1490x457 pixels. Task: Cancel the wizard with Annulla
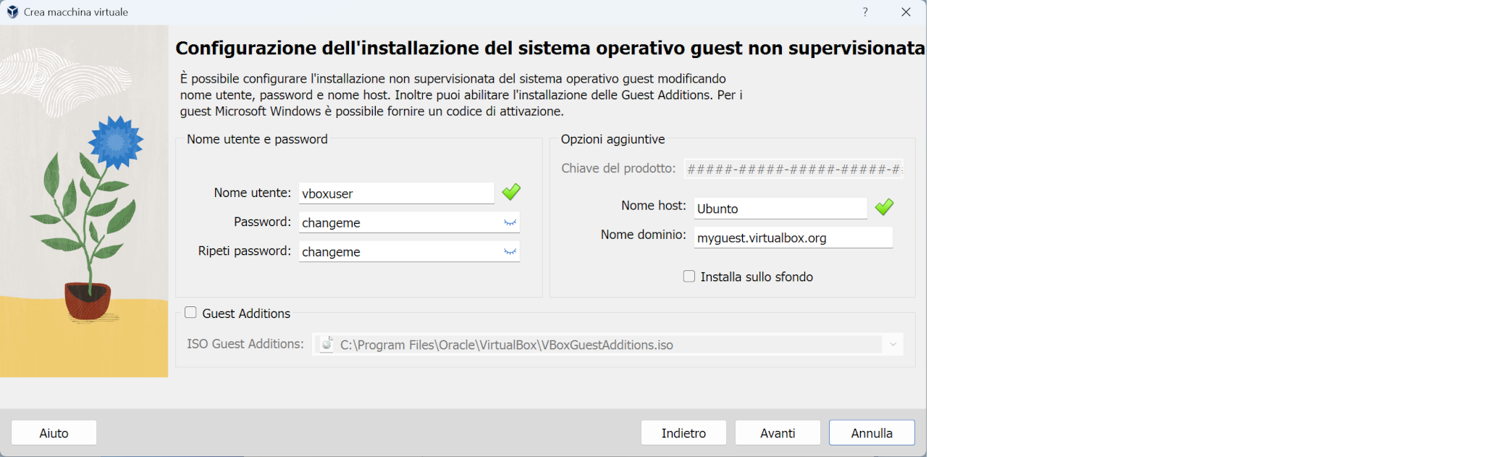tap(872, 433)
